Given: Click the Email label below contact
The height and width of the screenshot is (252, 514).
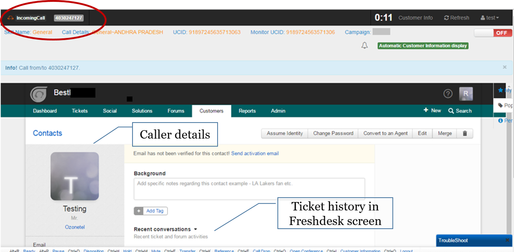Looking at the screenshot, I should (x=39, y=245).
